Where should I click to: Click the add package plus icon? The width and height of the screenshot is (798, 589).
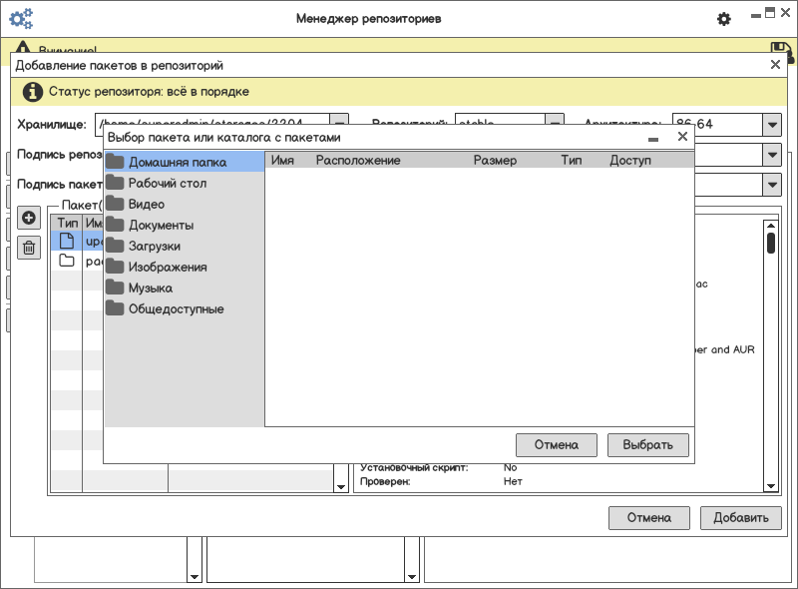(x=29, y=219)
